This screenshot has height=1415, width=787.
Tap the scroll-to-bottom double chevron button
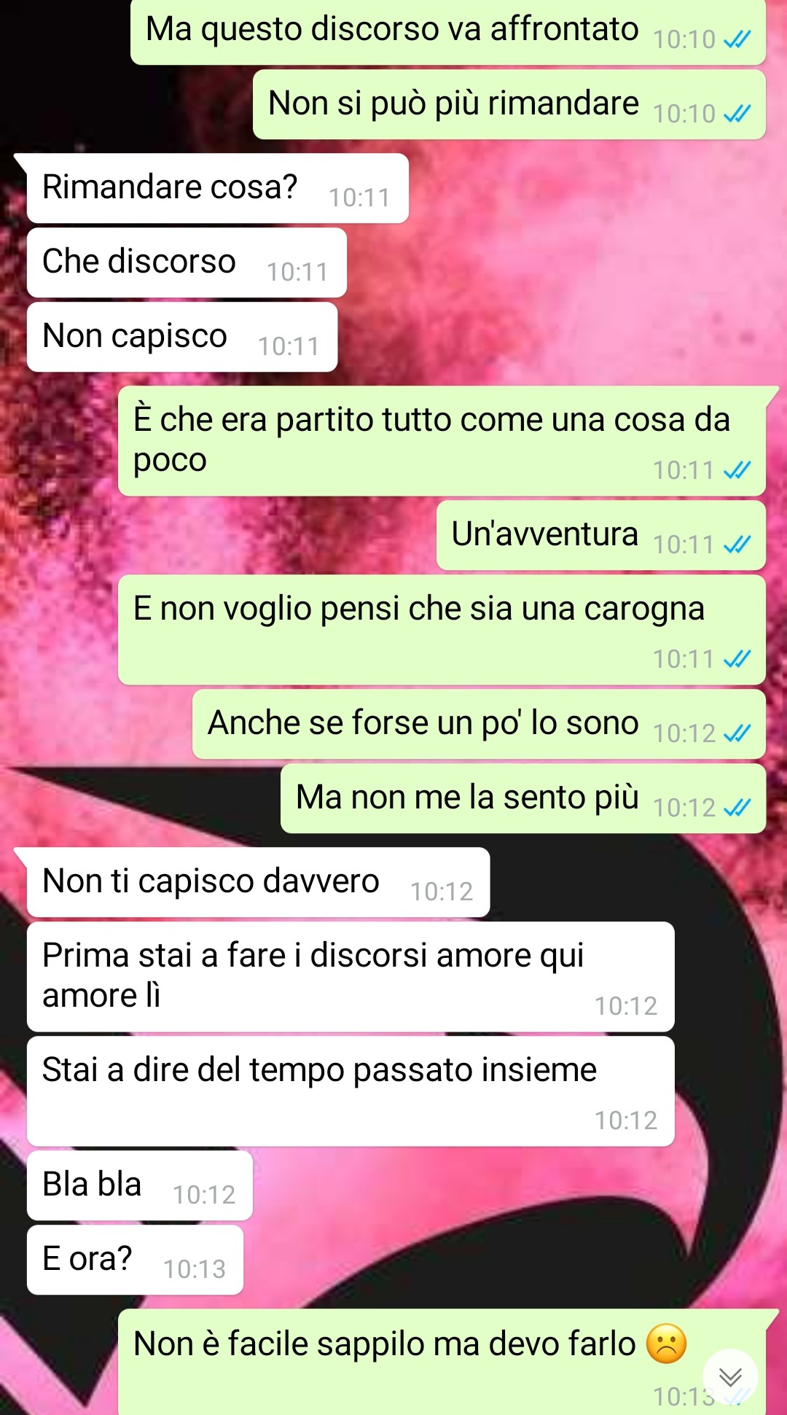coord(730,1376)
